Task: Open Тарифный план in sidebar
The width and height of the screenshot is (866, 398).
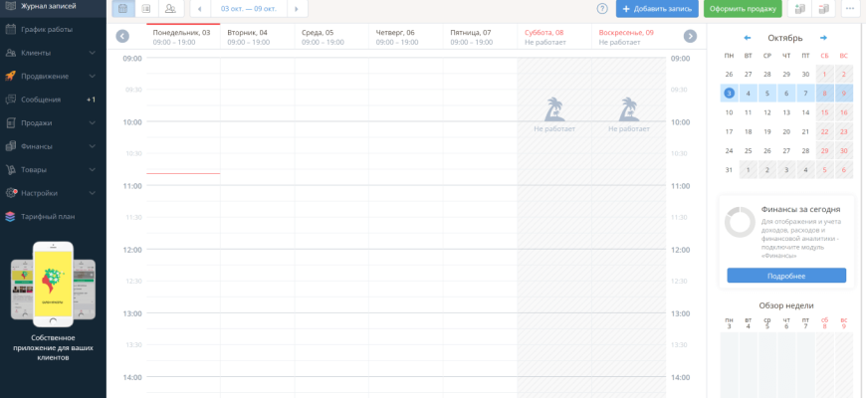Action: [x=48, y=216]
